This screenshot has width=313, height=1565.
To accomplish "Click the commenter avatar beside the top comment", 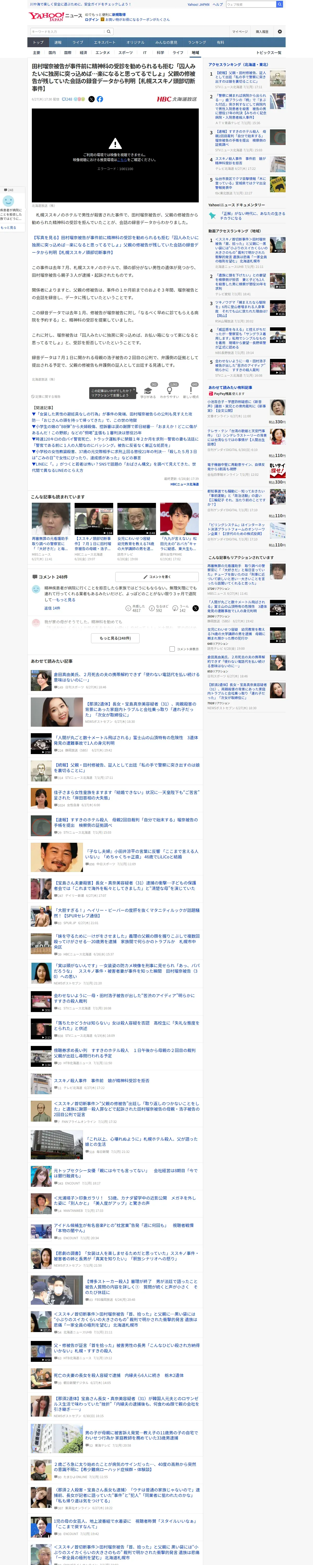I will [36, 589].
